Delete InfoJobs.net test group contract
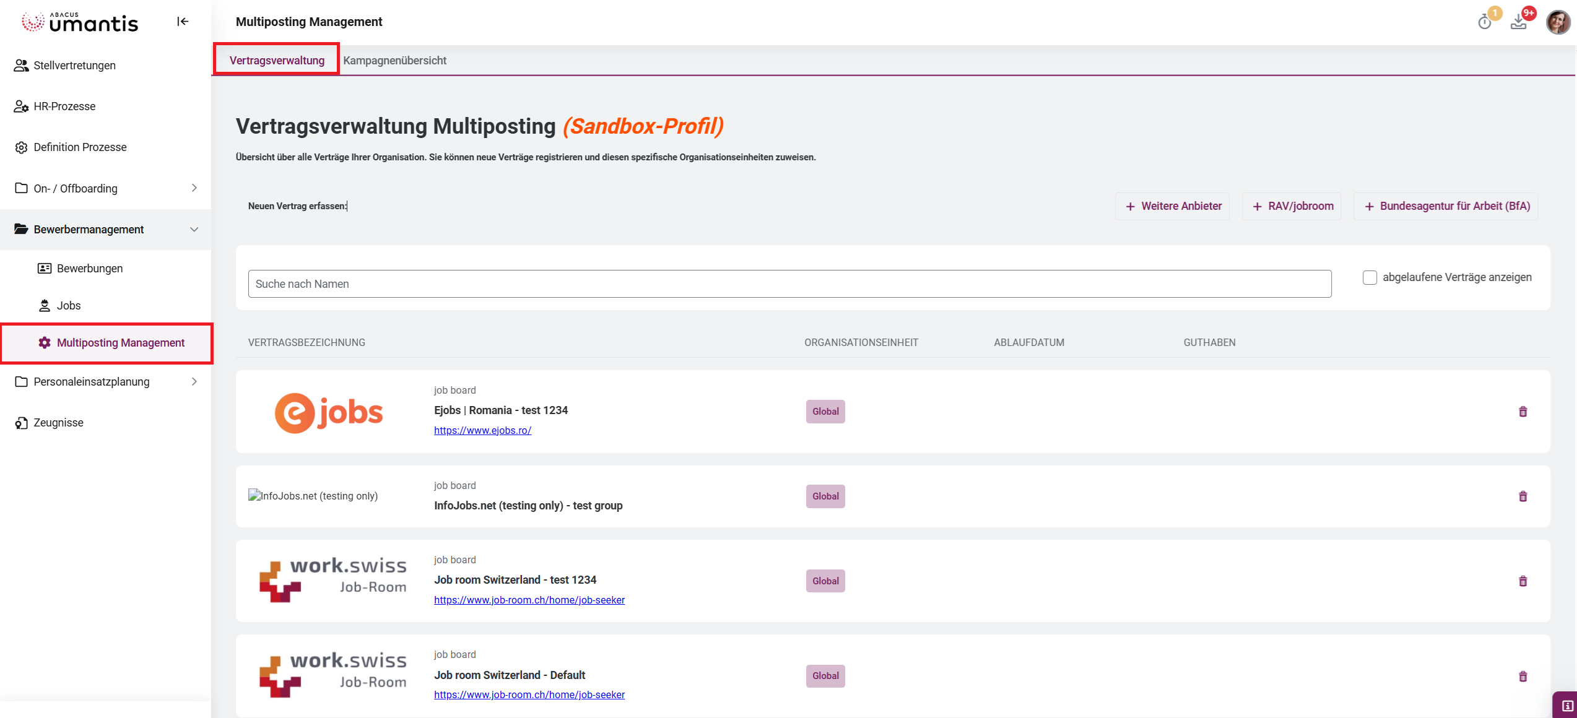 (x=1523, y=496)
